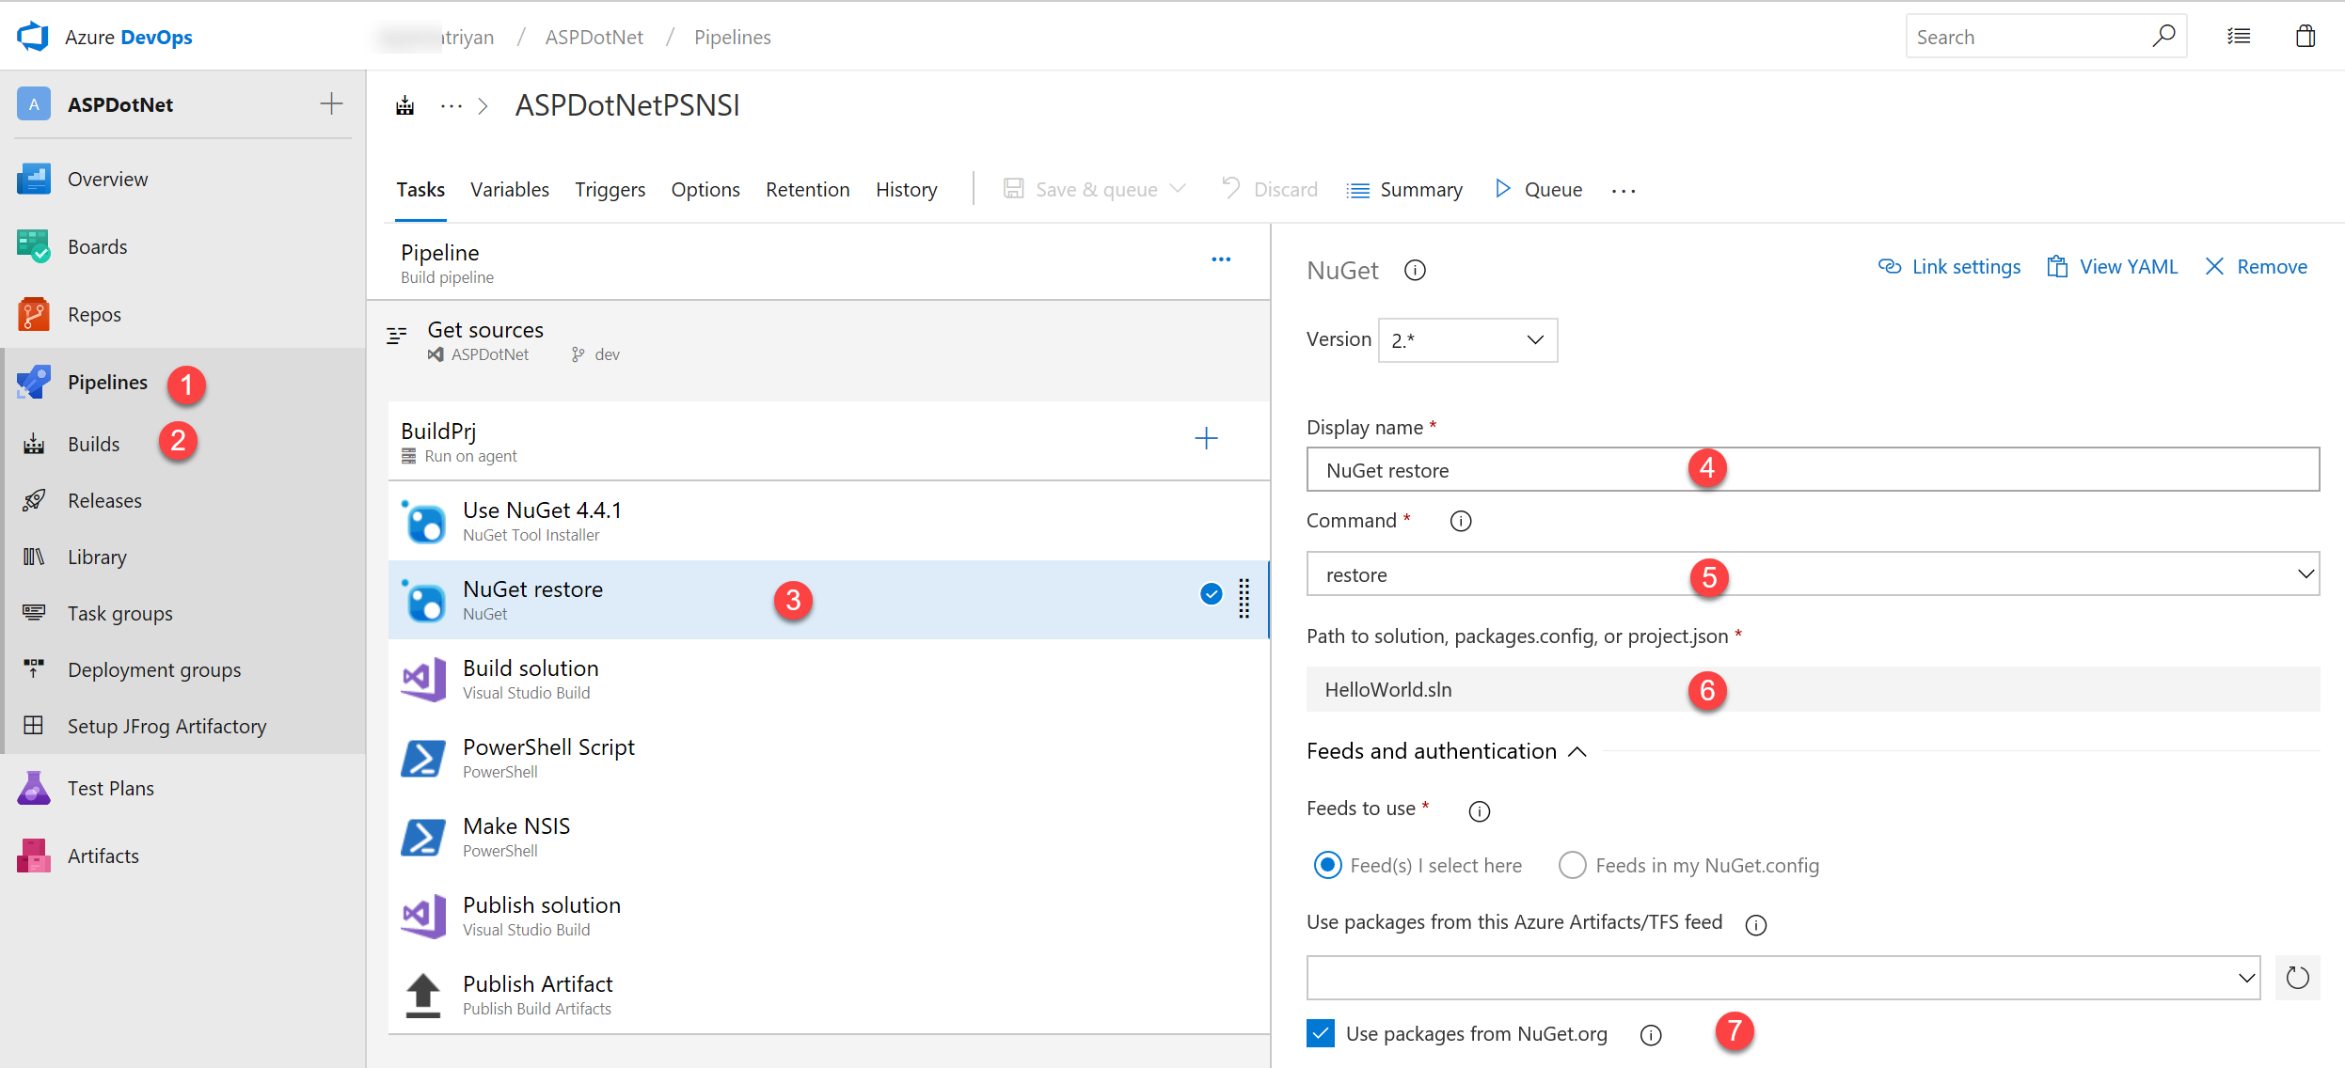
Task: Open the work items list icon
Action: pos(2239,36)
